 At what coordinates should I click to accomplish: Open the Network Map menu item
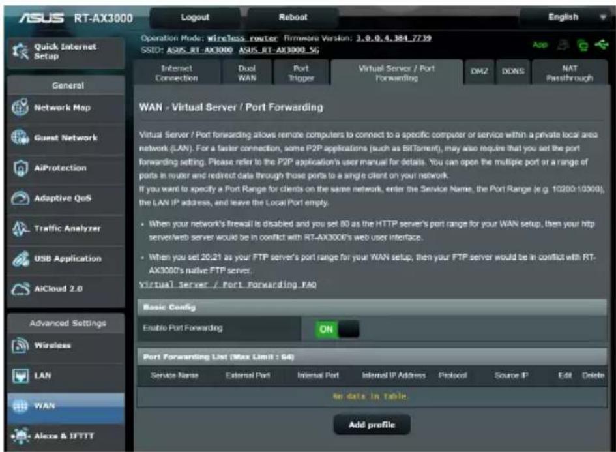66,108
